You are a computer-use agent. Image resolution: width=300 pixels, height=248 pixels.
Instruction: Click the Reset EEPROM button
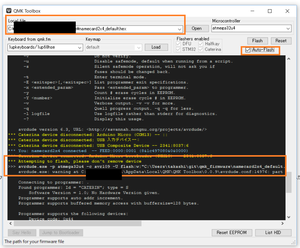[x=232, y=232]
